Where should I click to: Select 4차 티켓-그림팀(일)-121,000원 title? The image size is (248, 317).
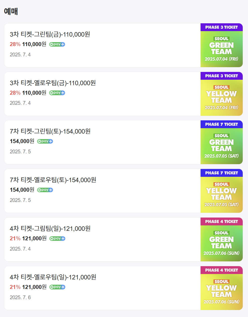(50, 229)
